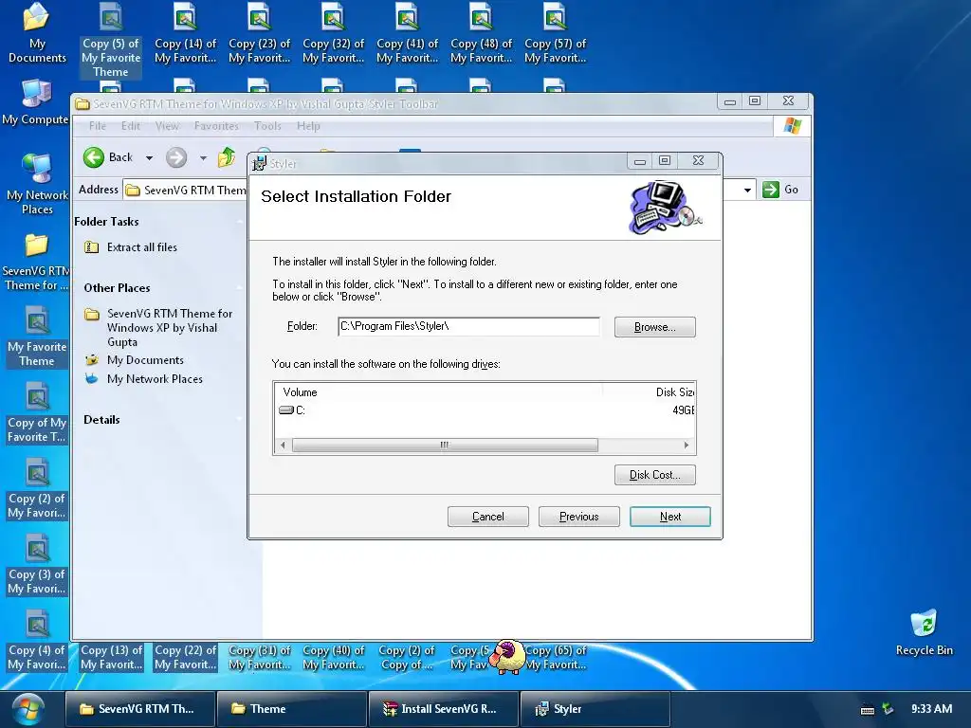Open the Start menu orb

[x=28, y=709]
